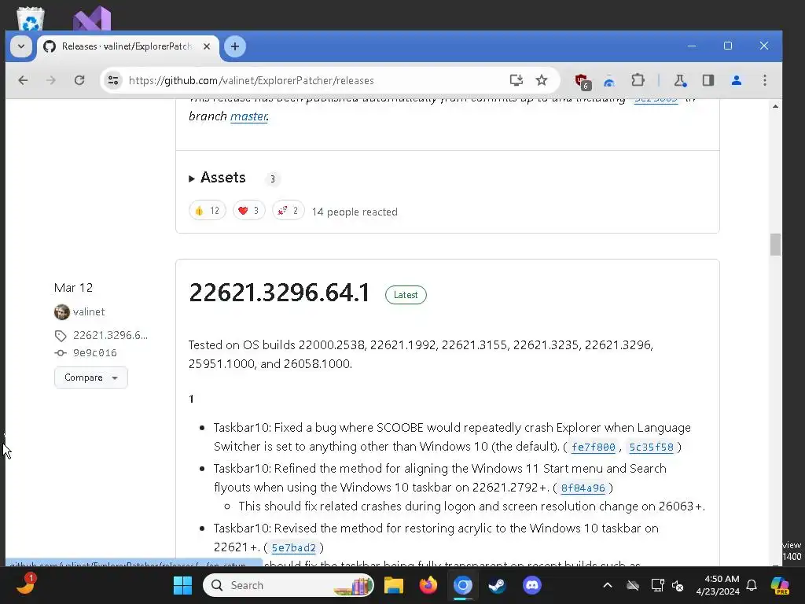Click the muted volume icon in system tray
The image size is (805, 604).
tap(678, 585)
